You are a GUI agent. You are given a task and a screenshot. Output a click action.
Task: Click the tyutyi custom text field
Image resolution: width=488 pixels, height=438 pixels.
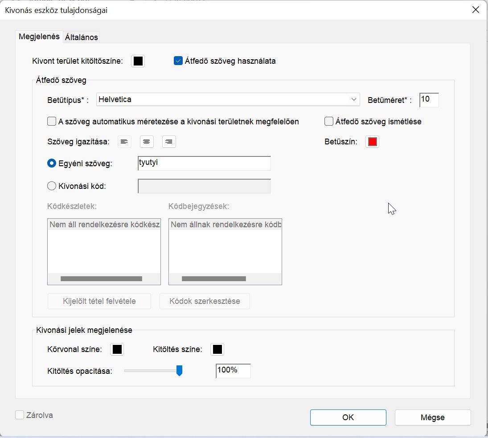tap(204, 163)
